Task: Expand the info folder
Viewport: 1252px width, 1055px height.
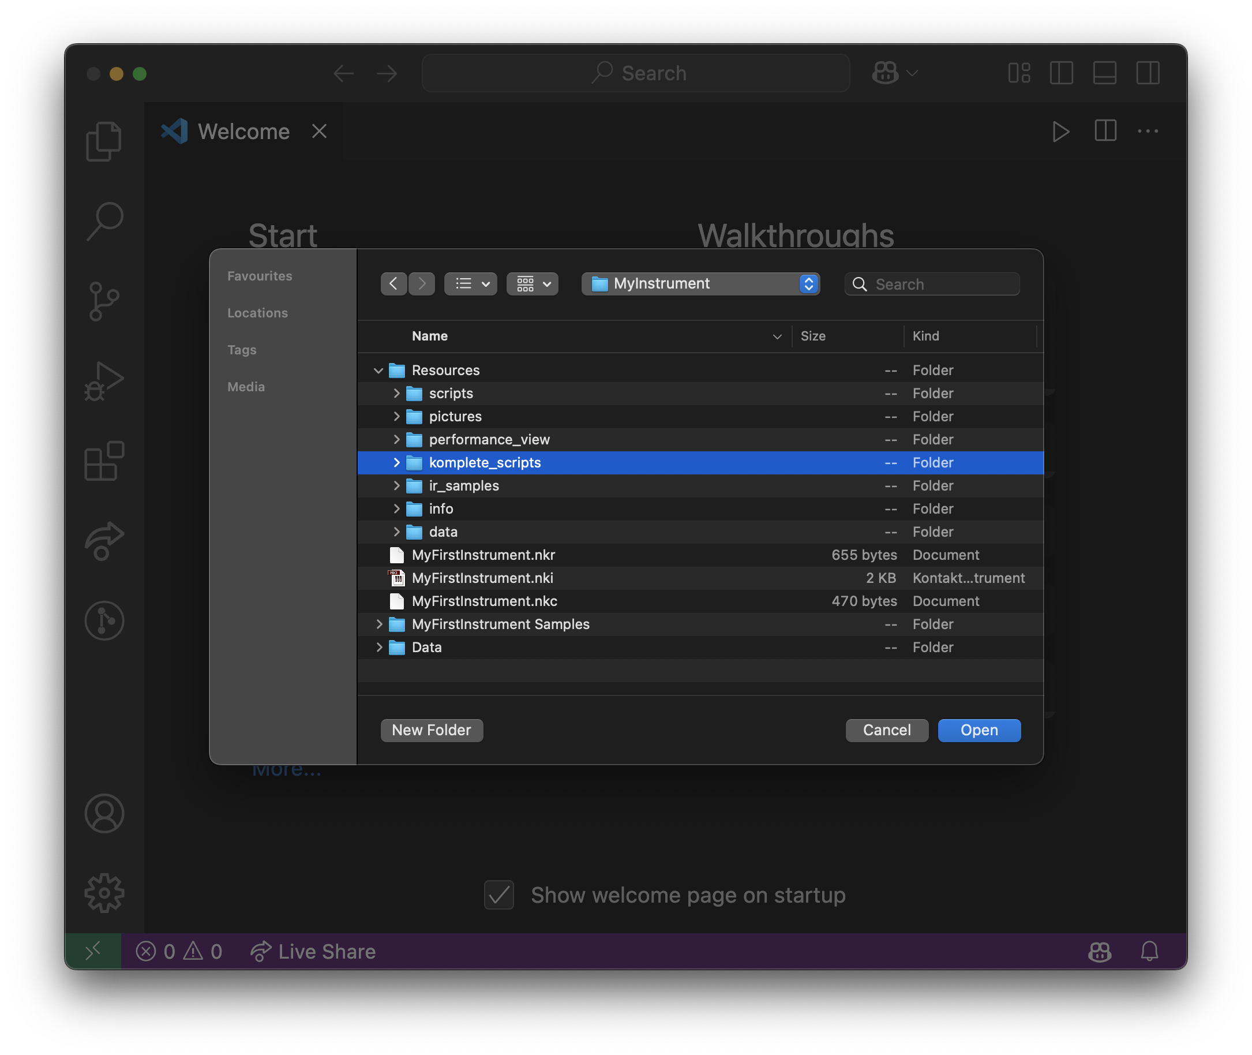Action: click(396, 508)
